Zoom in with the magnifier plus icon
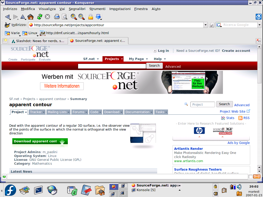Screen dimensions: 263x197 pyautogui.click(x=74, y=17)
